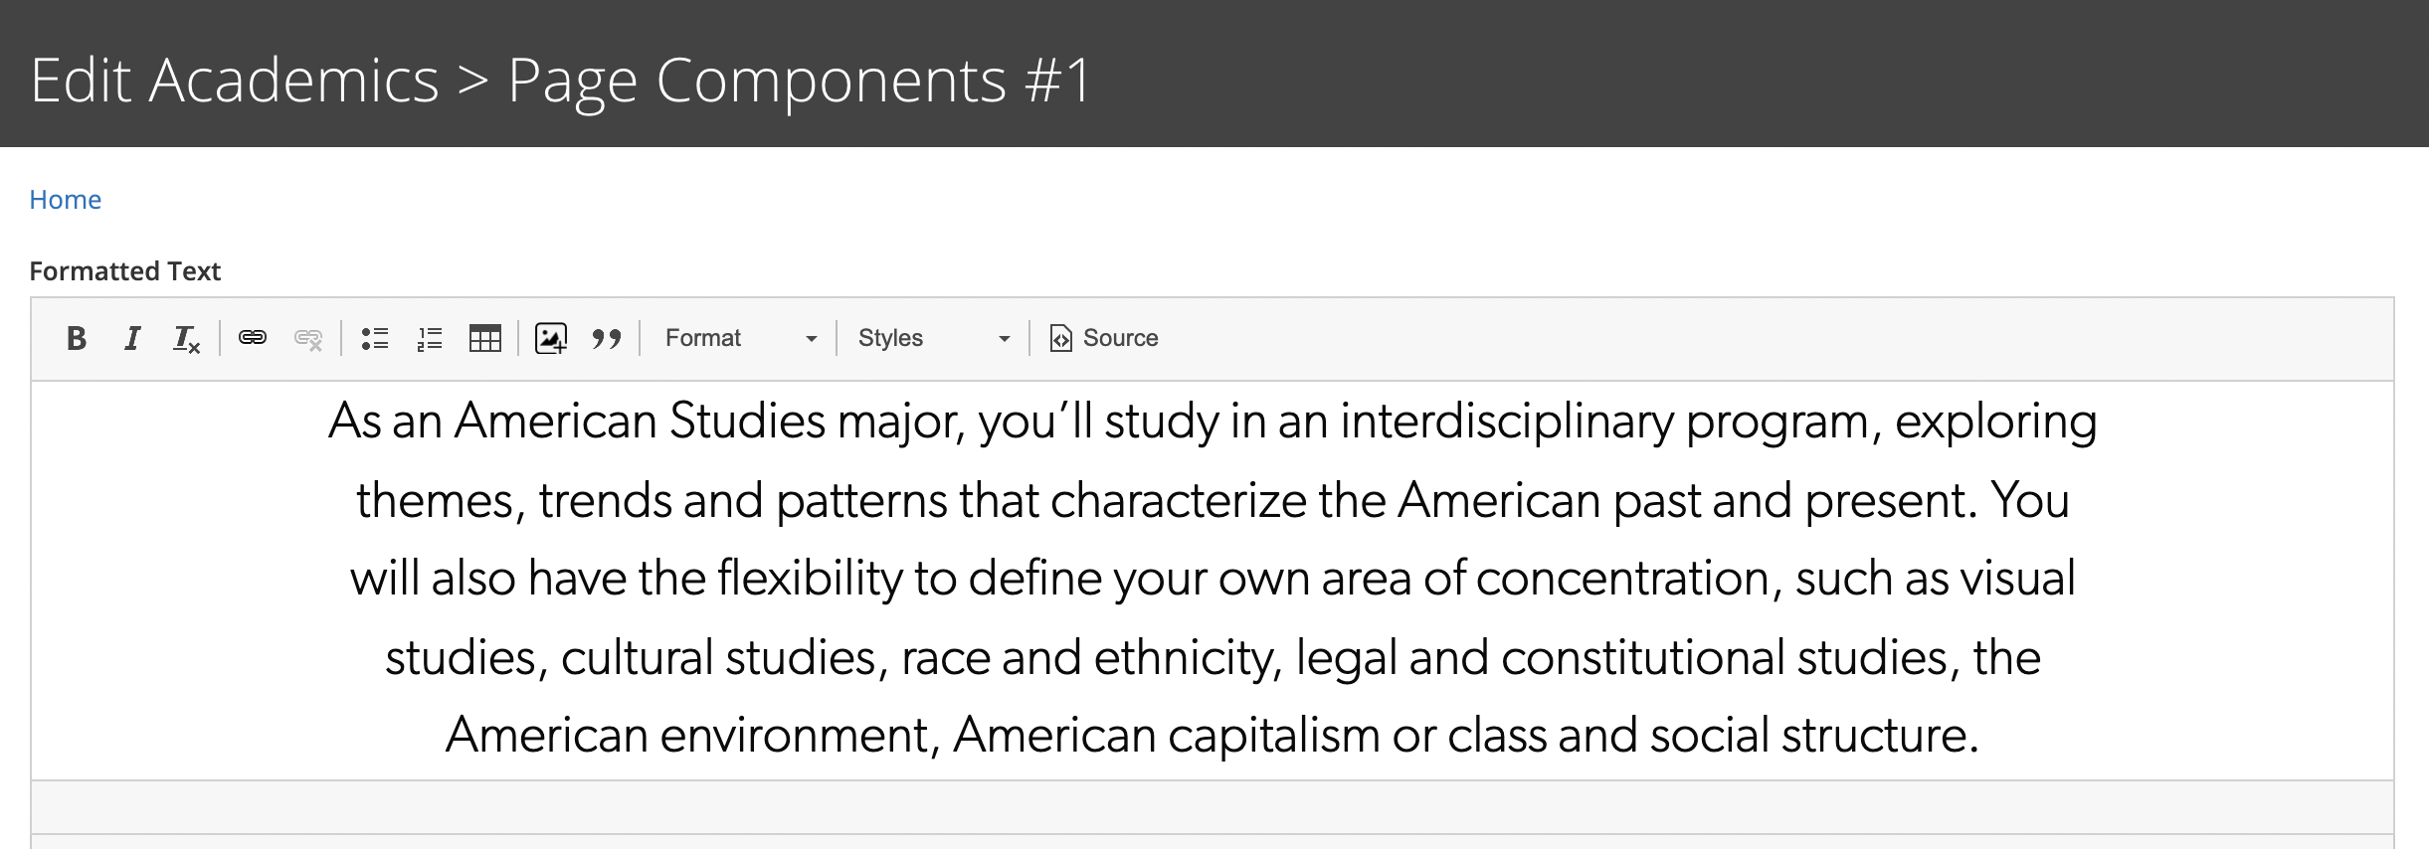Screen dimensions: 2429x849
Task: Insert a numbered list
Action: 430,339
